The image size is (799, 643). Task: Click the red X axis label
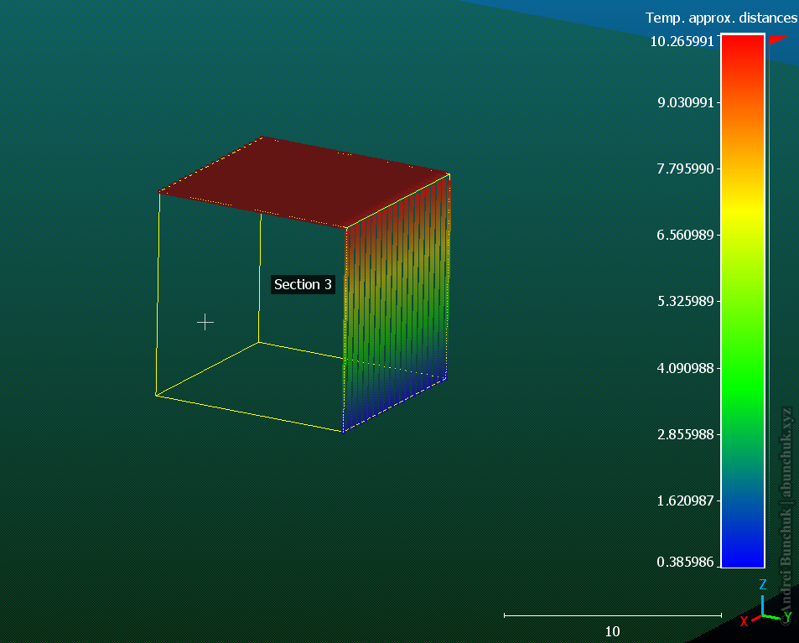744,621
